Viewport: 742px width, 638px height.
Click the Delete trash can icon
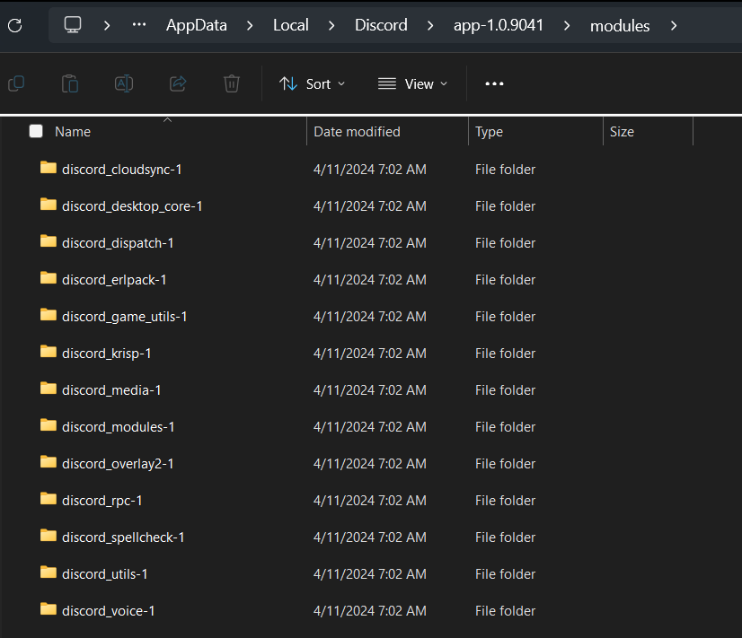click(x=232, y=83)
